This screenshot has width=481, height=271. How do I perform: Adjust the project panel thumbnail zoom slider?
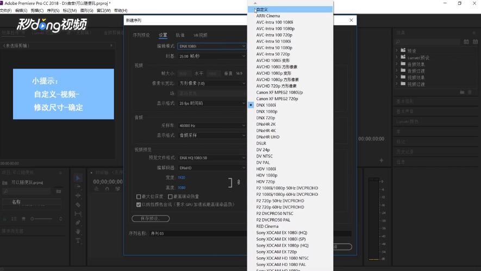pyautogui.click(x=41, y=219)
